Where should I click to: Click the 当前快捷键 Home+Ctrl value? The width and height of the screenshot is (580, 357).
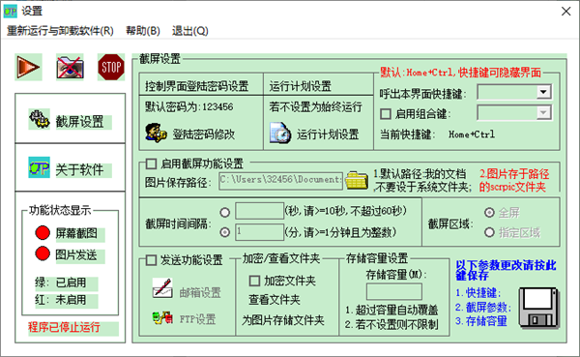pyautogui.click(x=472, y=134)
